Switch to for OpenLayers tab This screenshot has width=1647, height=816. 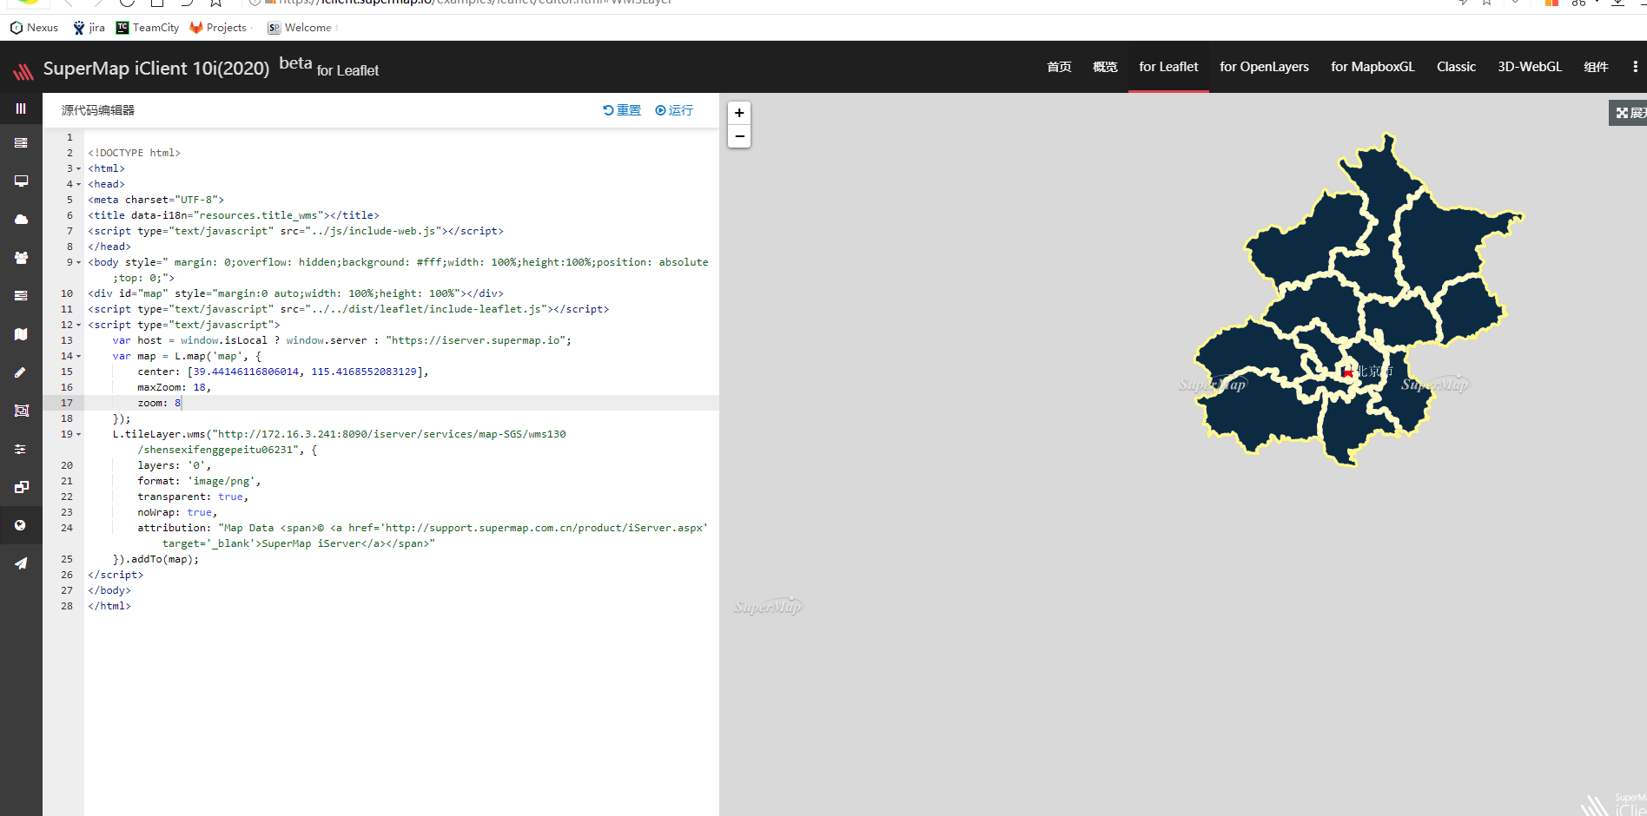point(1264,67)
